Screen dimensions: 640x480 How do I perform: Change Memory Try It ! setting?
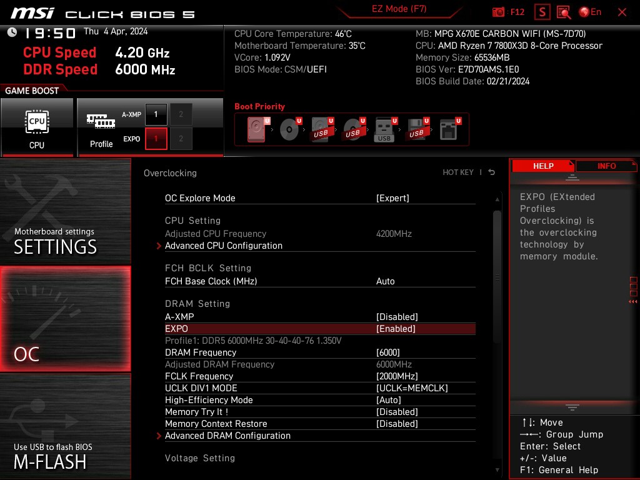320,412
